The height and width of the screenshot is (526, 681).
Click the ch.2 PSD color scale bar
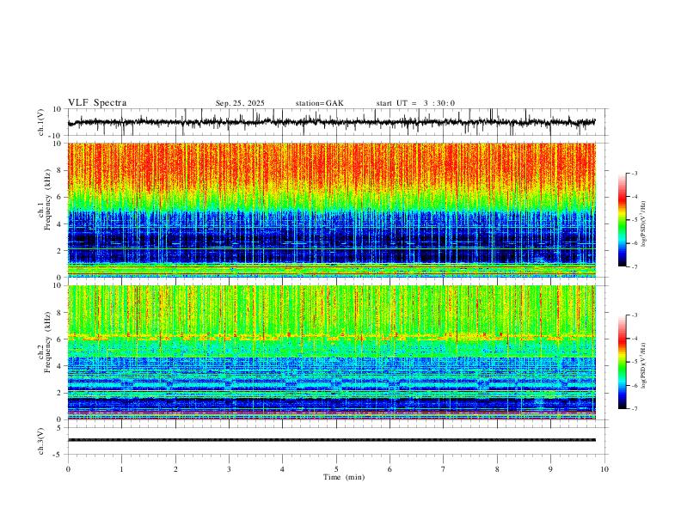pyautogui.click(x=622, y=362)
